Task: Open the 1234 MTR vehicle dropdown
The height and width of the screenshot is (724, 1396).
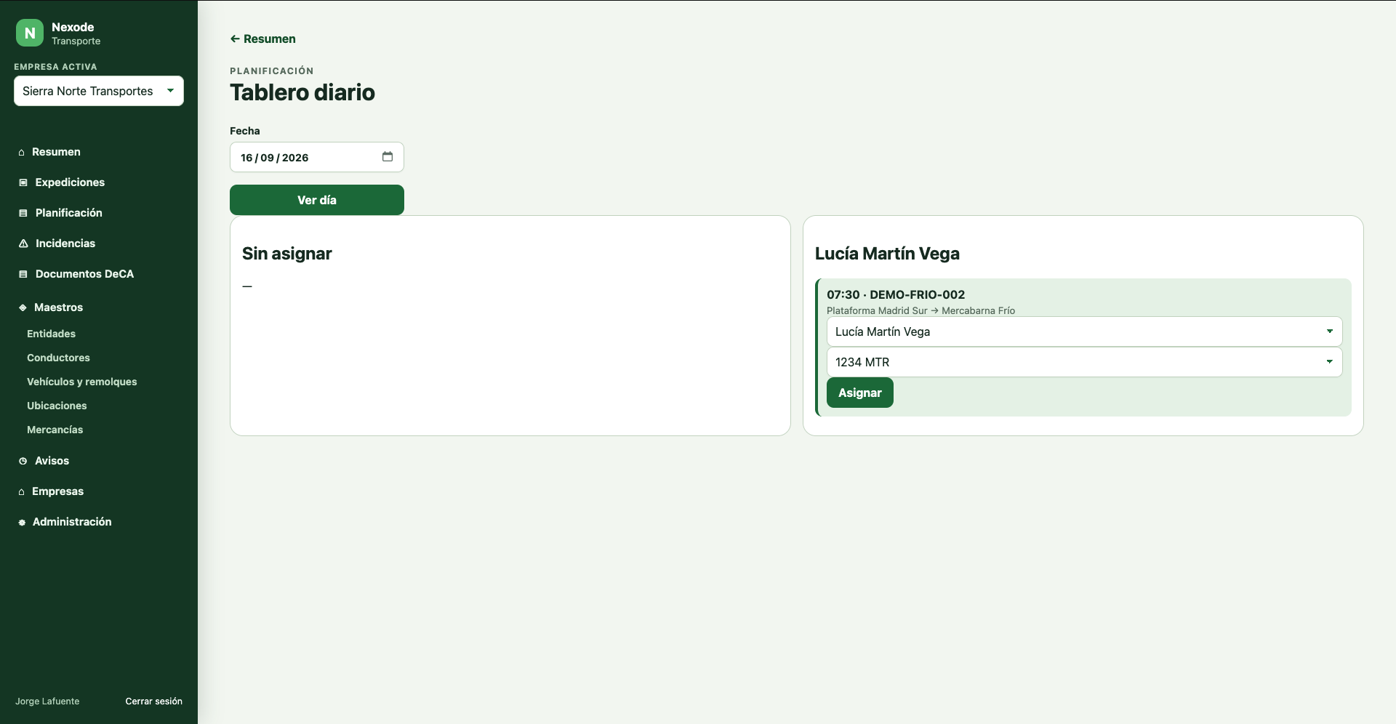Action: [x=1084, y=362]
